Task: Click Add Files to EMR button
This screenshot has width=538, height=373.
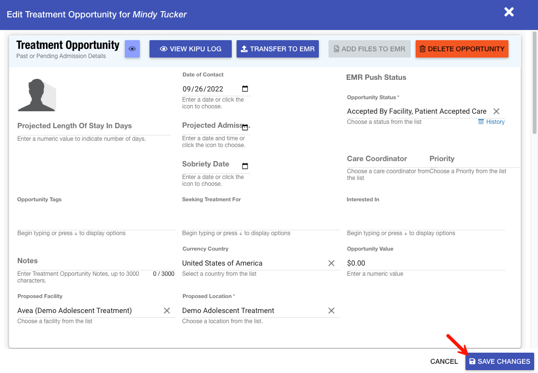Action: (370, 49)
